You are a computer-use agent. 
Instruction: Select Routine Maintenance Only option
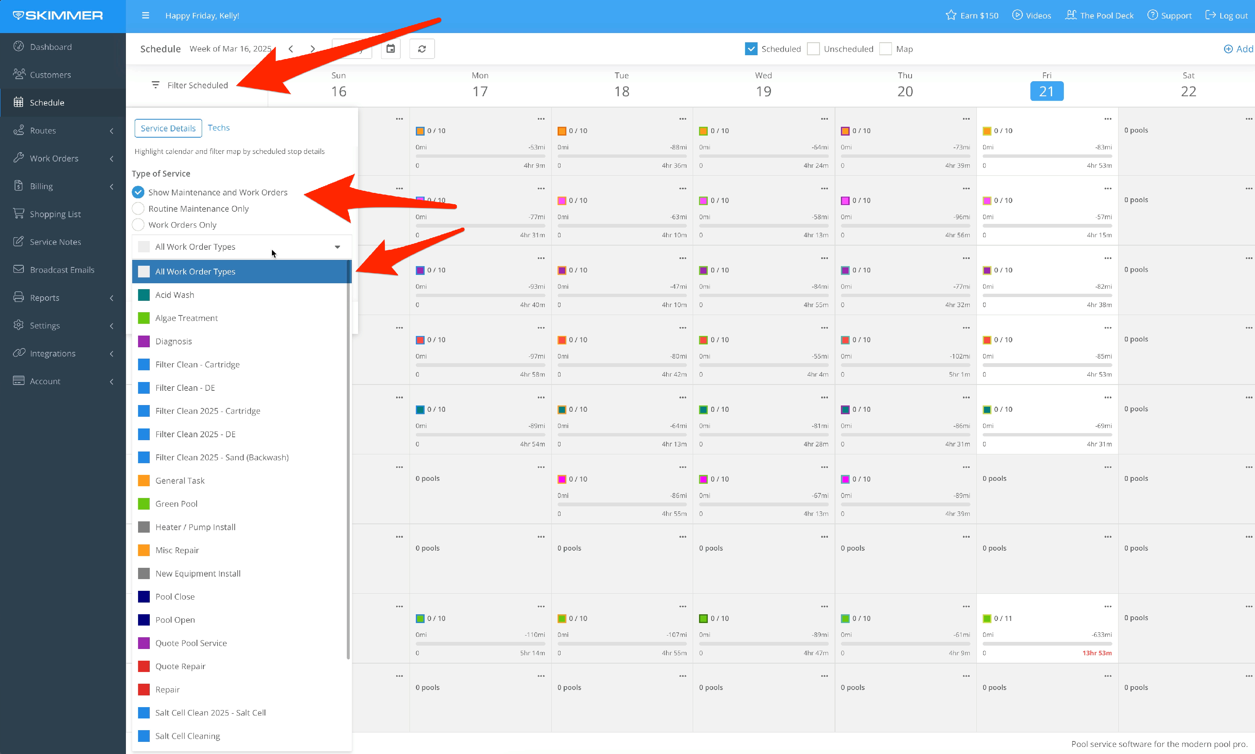pos(138,208)
